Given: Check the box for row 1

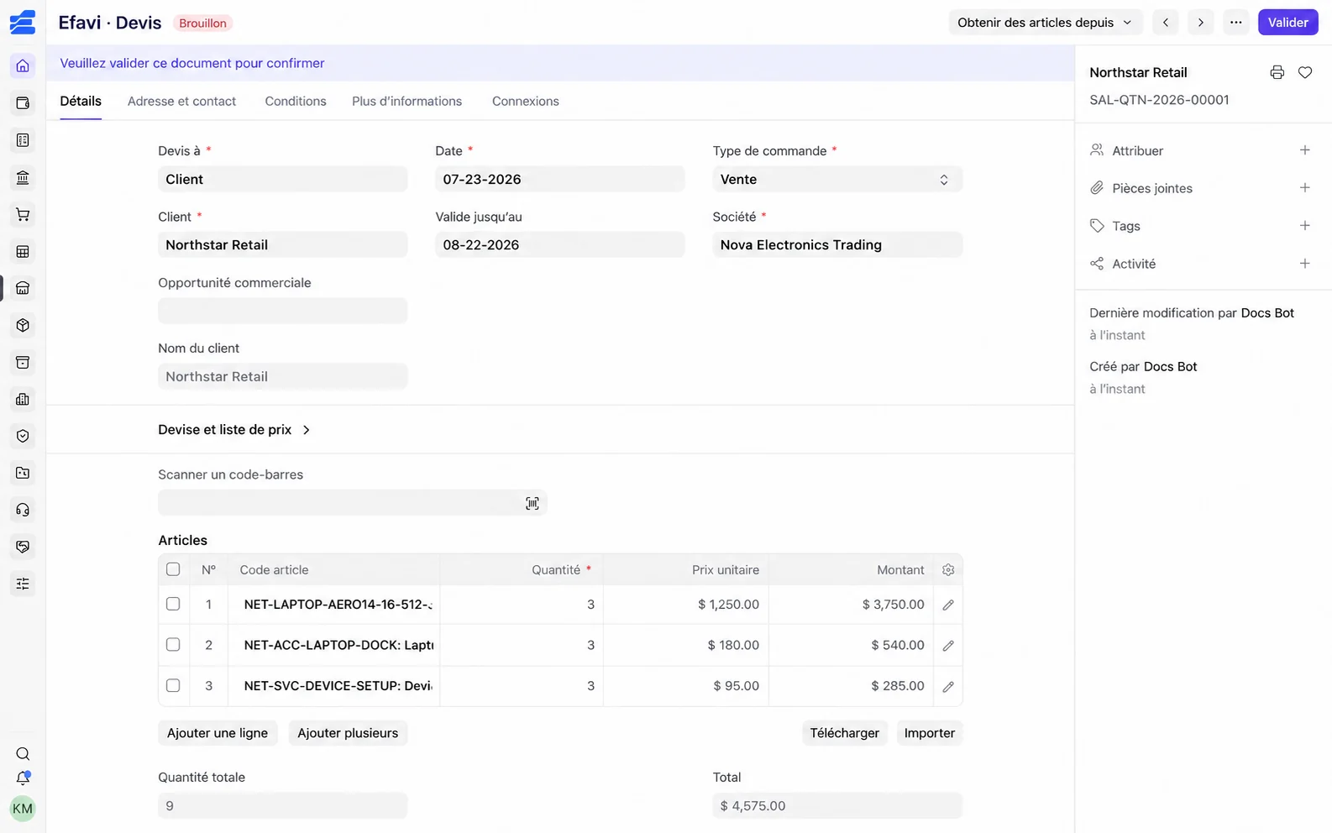Looking at the screenshot, I should click(173, 604).
